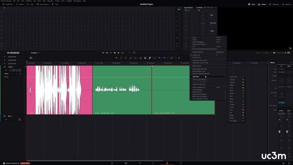The image size is (293, 165).
Task: Expand the Track Waveform Zoom submenu
Action: point(208,99)
